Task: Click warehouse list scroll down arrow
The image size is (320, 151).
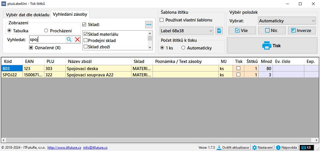Action: [150, 47]
